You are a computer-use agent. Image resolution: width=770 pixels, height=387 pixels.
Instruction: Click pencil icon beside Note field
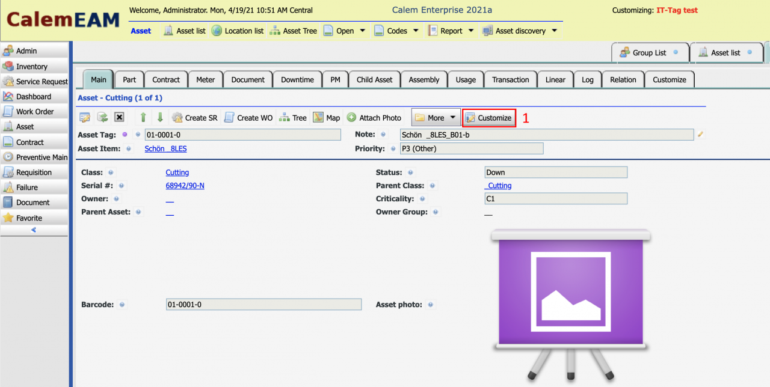pos(700,135)
